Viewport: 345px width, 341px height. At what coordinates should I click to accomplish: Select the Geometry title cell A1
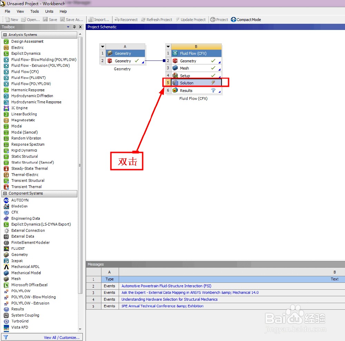coord(125,53)
